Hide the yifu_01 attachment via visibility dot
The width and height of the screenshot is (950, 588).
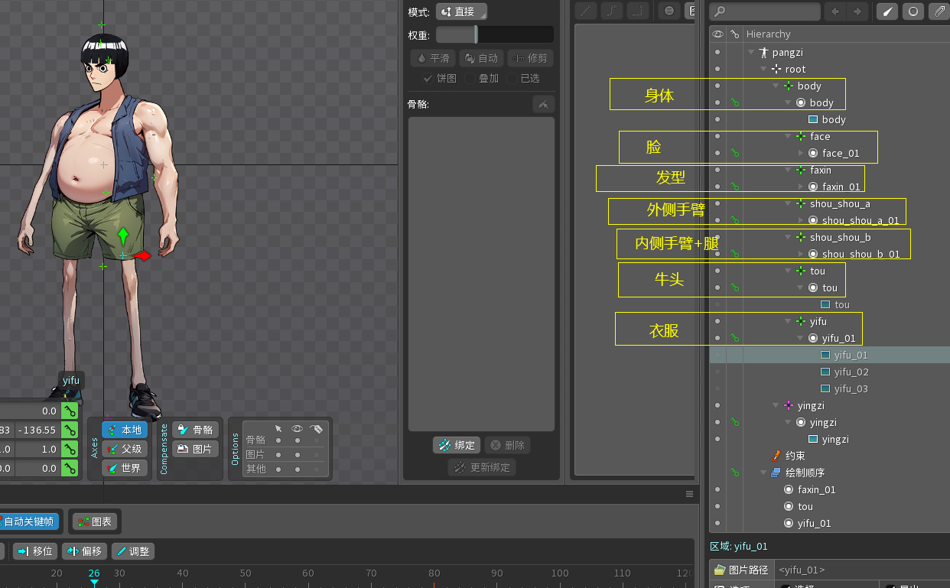click(717, 355)
